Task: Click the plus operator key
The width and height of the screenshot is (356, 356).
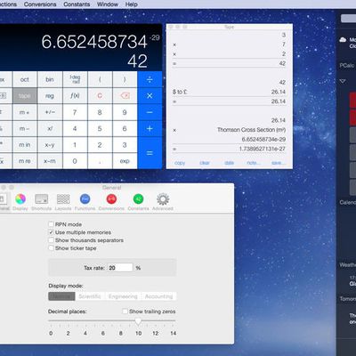Action: [x=150, y=128]
